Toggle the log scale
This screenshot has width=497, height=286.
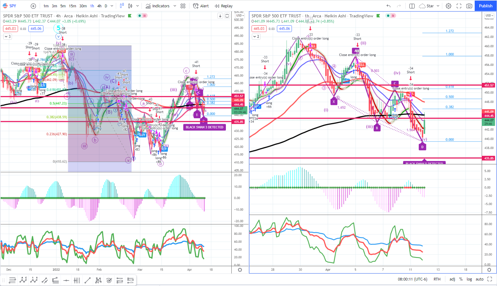[469, 279]
